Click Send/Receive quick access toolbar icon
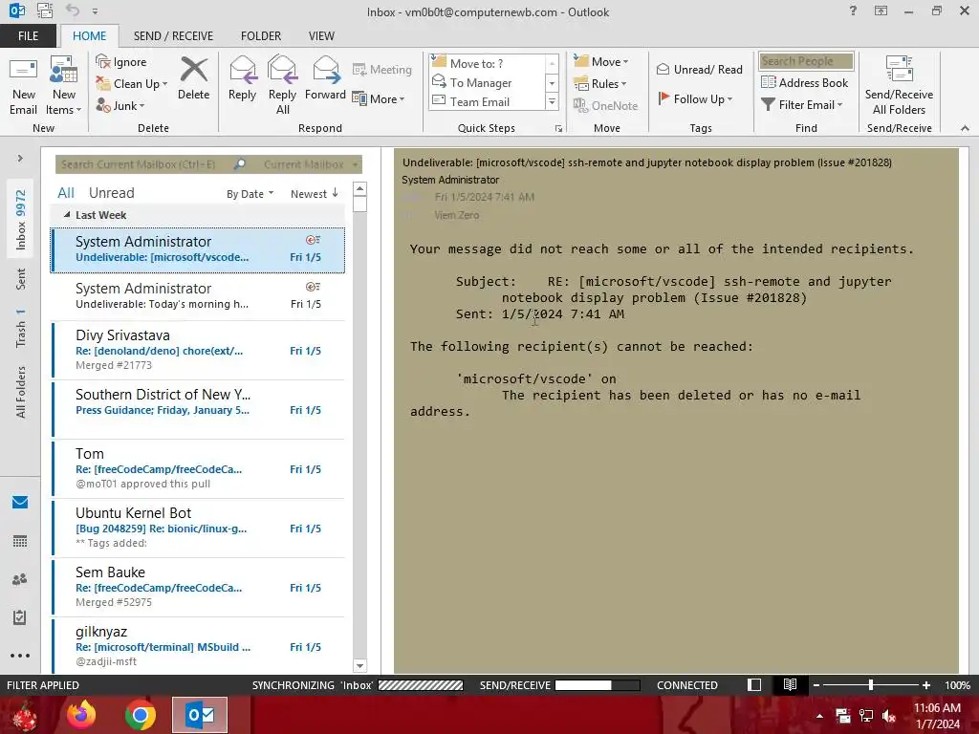 pyautogui.click(x=45, y=11)
